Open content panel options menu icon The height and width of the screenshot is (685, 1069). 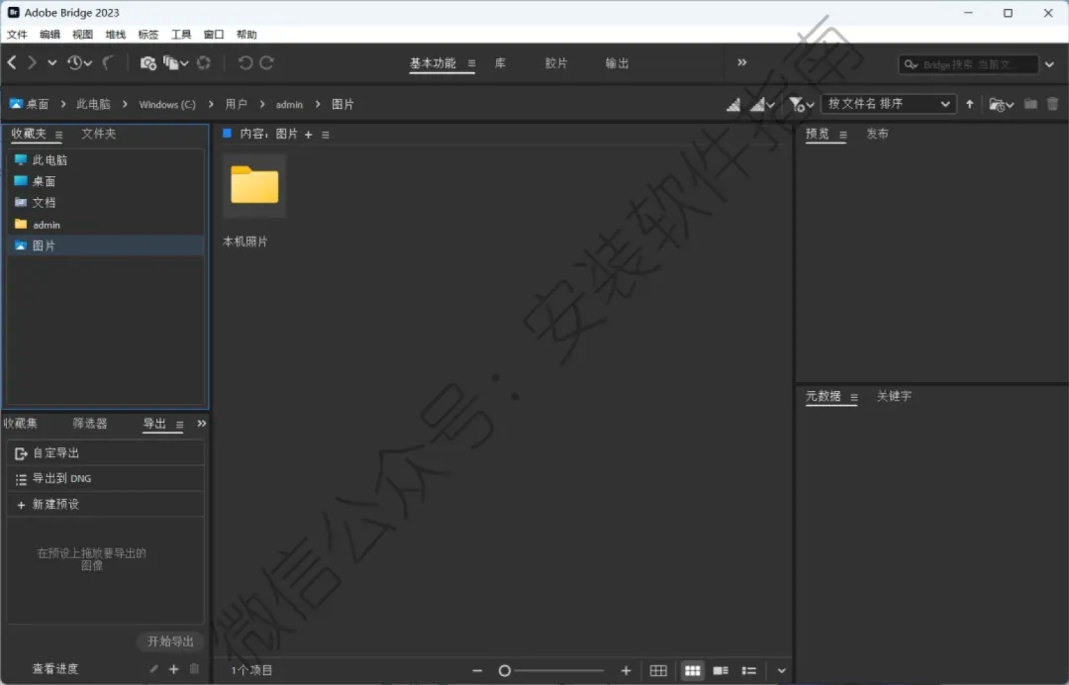point(326,135)
